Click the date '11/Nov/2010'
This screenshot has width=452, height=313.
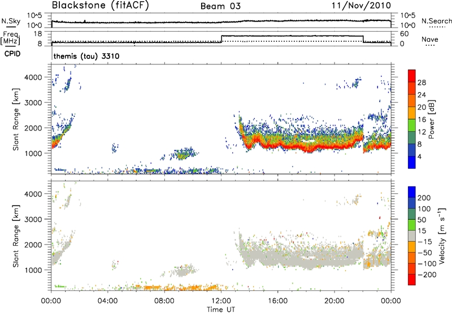coord(361,6)
